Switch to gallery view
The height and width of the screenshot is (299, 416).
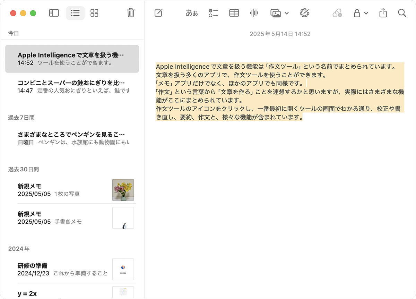tap(94, 13)
